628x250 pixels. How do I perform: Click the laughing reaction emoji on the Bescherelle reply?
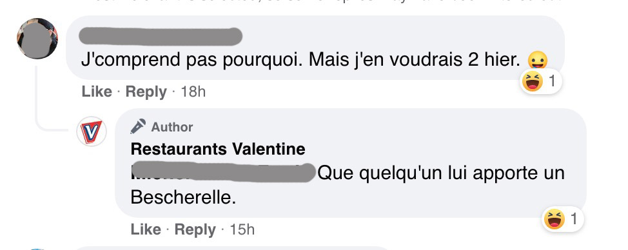pos(554,219)
